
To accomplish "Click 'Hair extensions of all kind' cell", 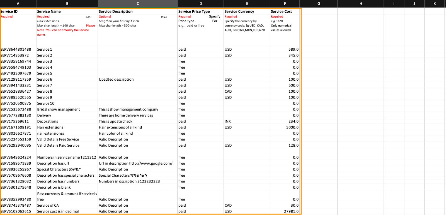I will pyautogui.click(x=138, y=127).
